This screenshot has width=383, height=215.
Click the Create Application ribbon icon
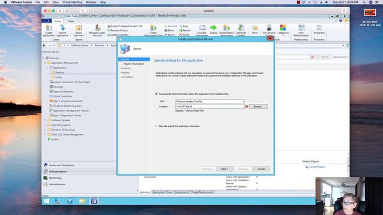coord(49,30)
